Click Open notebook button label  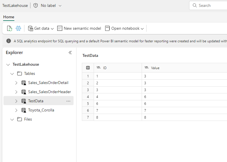coord(125,28)
